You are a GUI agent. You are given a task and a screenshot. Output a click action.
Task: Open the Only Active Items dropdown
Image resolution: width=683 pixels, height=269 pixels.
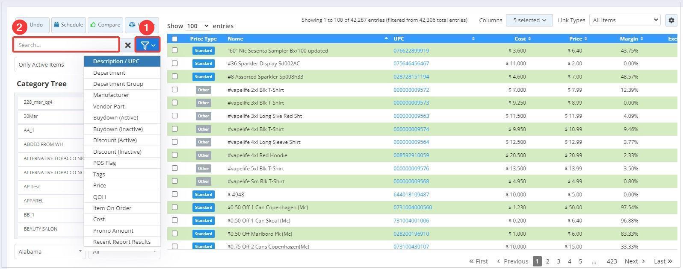click(x=49, y=65)
